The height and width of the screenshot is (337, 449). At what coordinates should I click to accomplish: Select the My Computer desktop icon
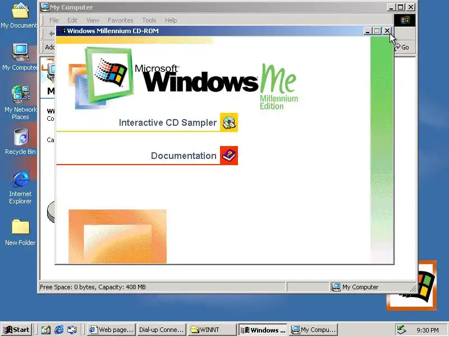point(20,57)
